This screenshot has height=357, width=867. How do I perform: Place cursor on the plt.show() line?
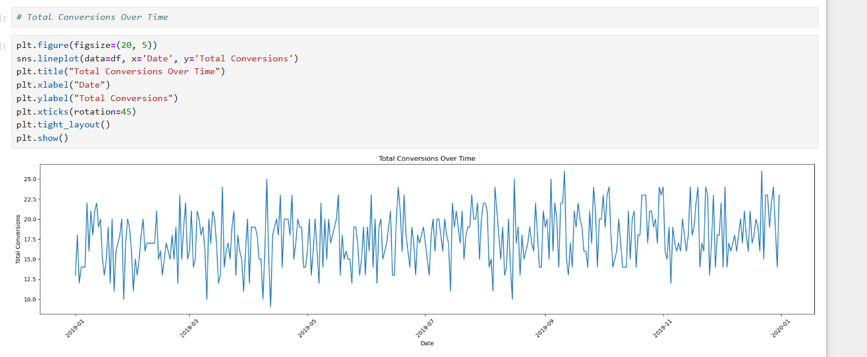click(x=42, y=138)
